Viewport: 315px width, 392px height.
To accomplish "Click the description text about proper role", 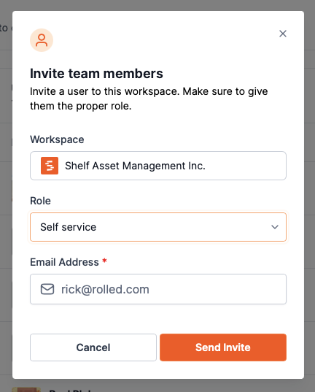I will click(149, 99).
